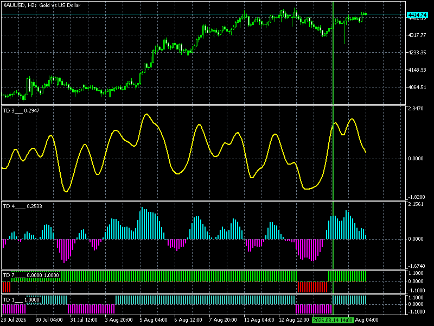The image size is (434, 326).
Task: Click the 6 Aug 12:00 time label
Action: tap(188, 320)
